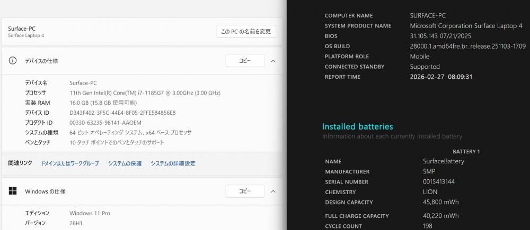Click full charge capacity 40,220 mWh

coord(441,216)
